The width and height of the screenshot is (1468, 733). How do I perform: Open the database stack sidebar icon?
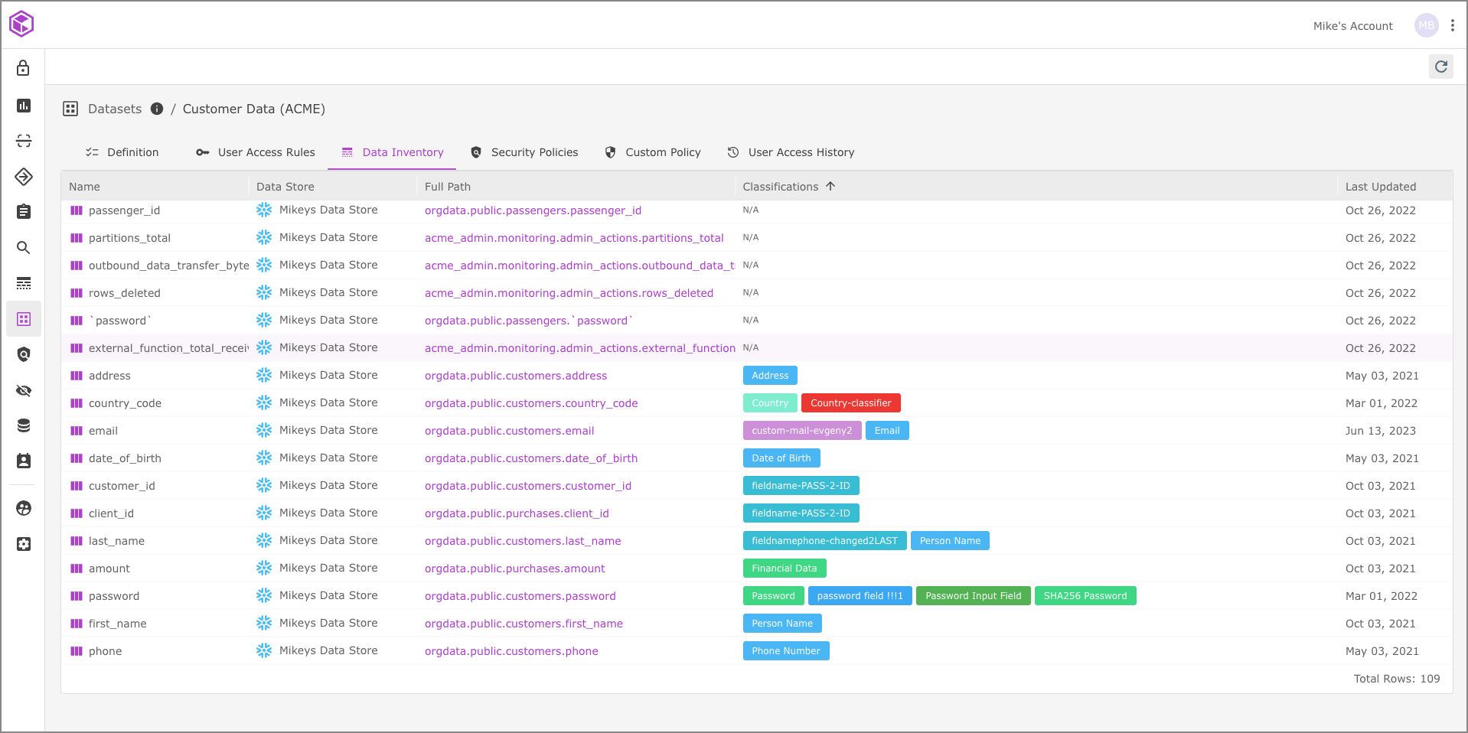pyautogui.click(x=24, y=425)
